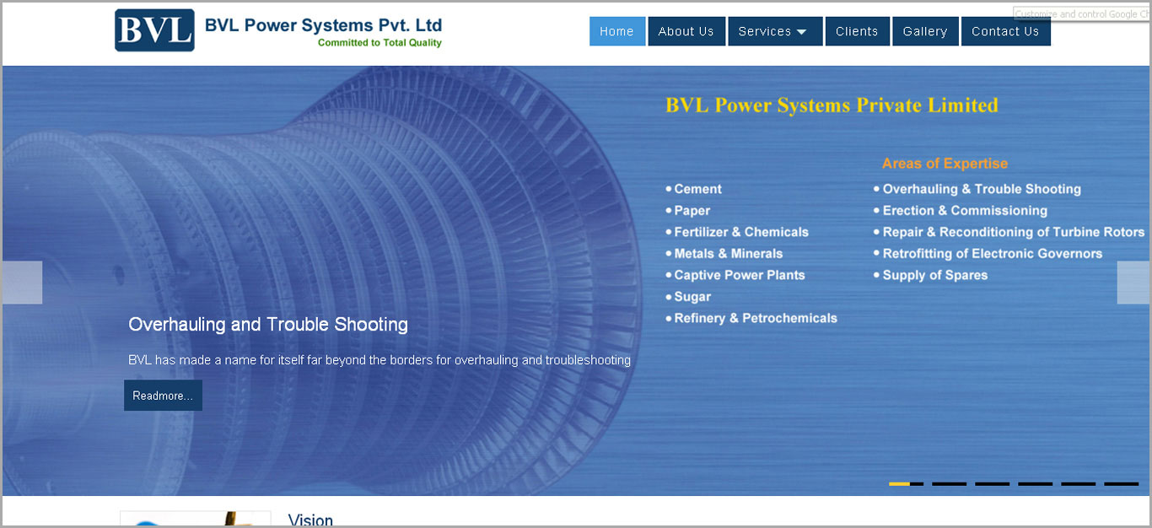Advance to next slide using right arrow
The height and width of the screenshot is (528, 1152).
[x=1133, y=283]
